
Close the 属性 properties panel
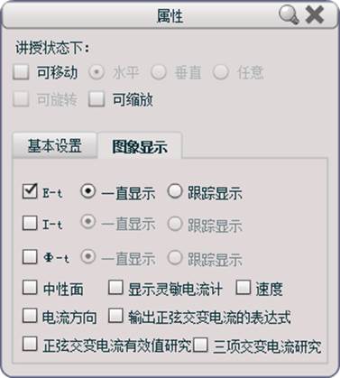(315, 14)
